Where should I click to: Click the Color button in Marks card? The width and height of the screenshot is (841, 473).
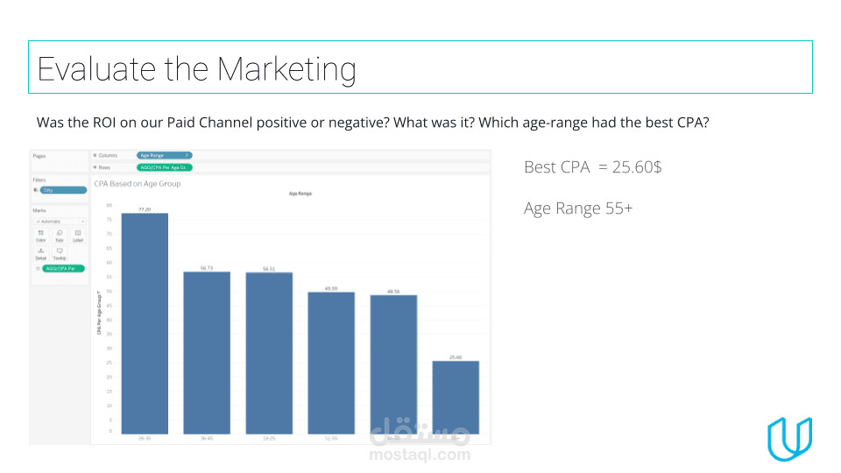[41, 236]
